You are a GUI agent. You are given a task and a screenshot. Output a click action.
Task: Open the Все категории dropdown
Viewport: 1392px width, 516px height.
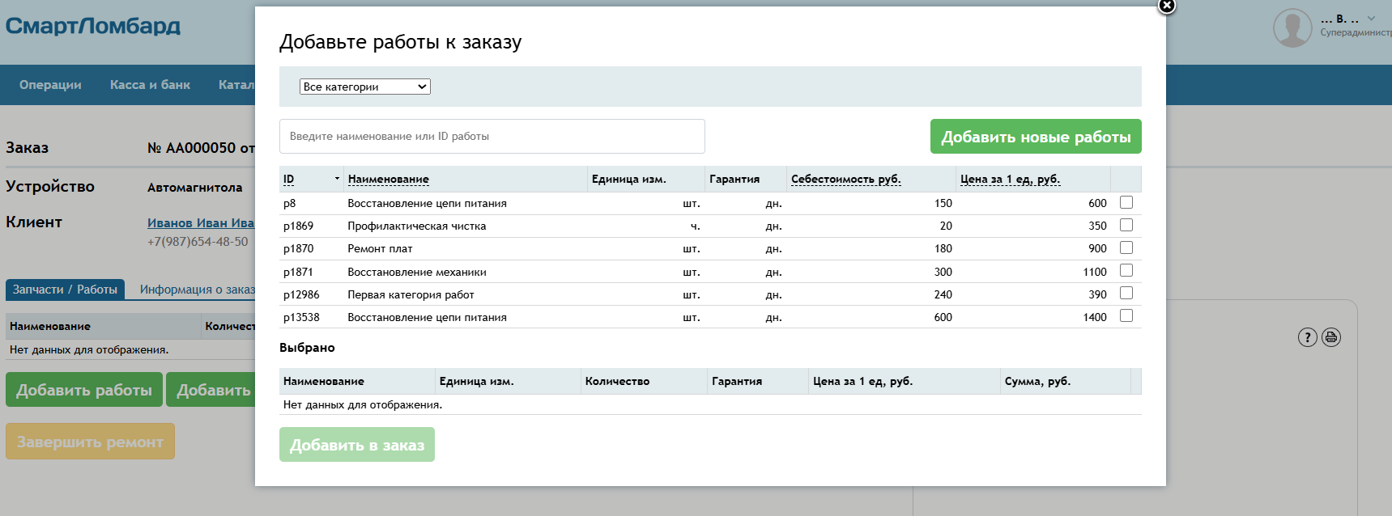[364, 87]
